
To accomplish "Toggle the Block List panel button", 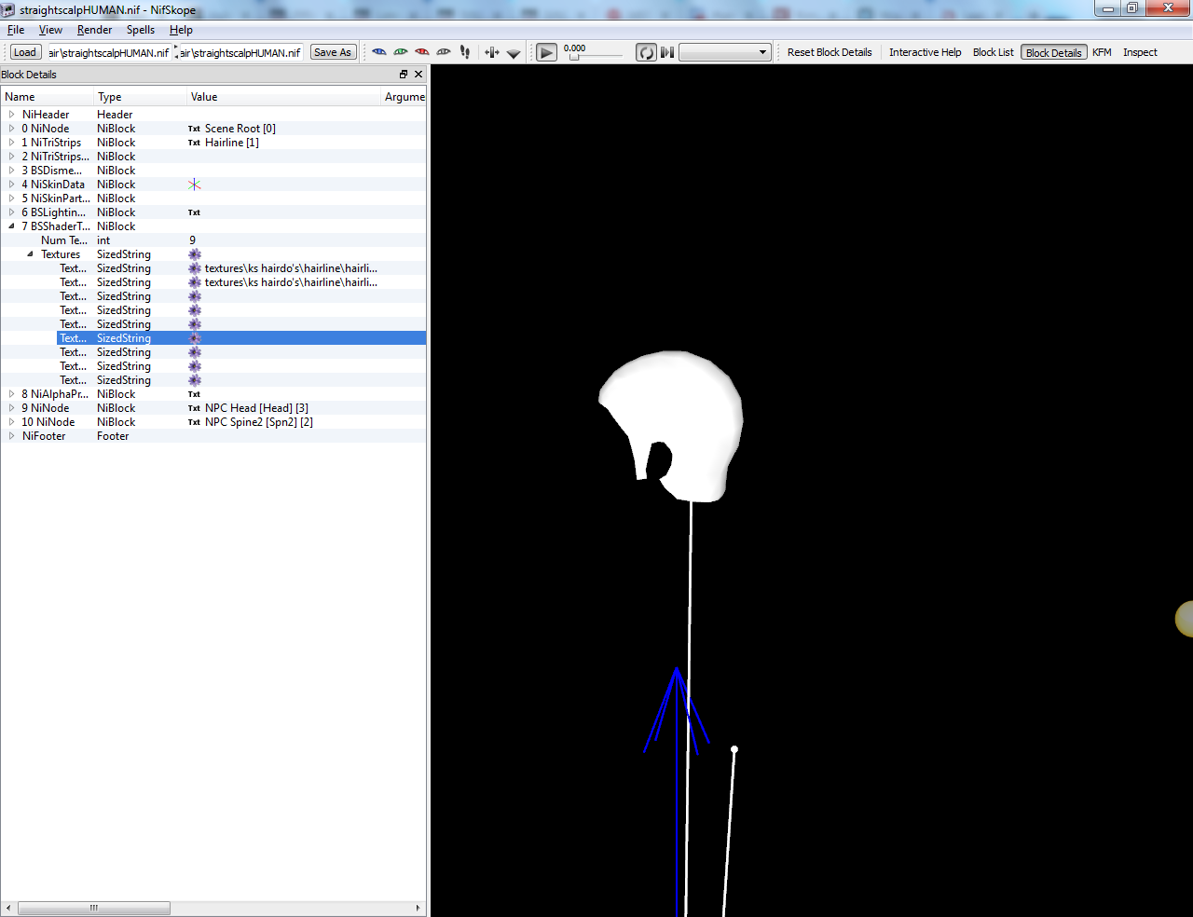I will [x=993, y=52].
